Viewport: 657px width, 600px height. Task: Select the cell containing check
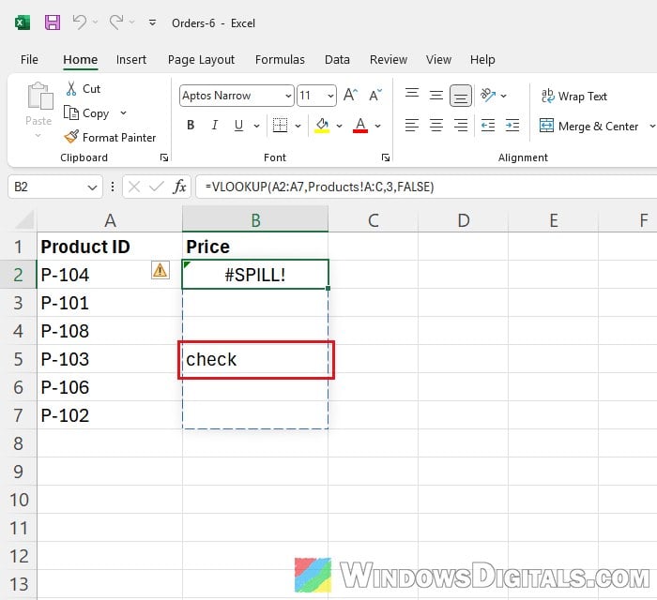(255, 359)
